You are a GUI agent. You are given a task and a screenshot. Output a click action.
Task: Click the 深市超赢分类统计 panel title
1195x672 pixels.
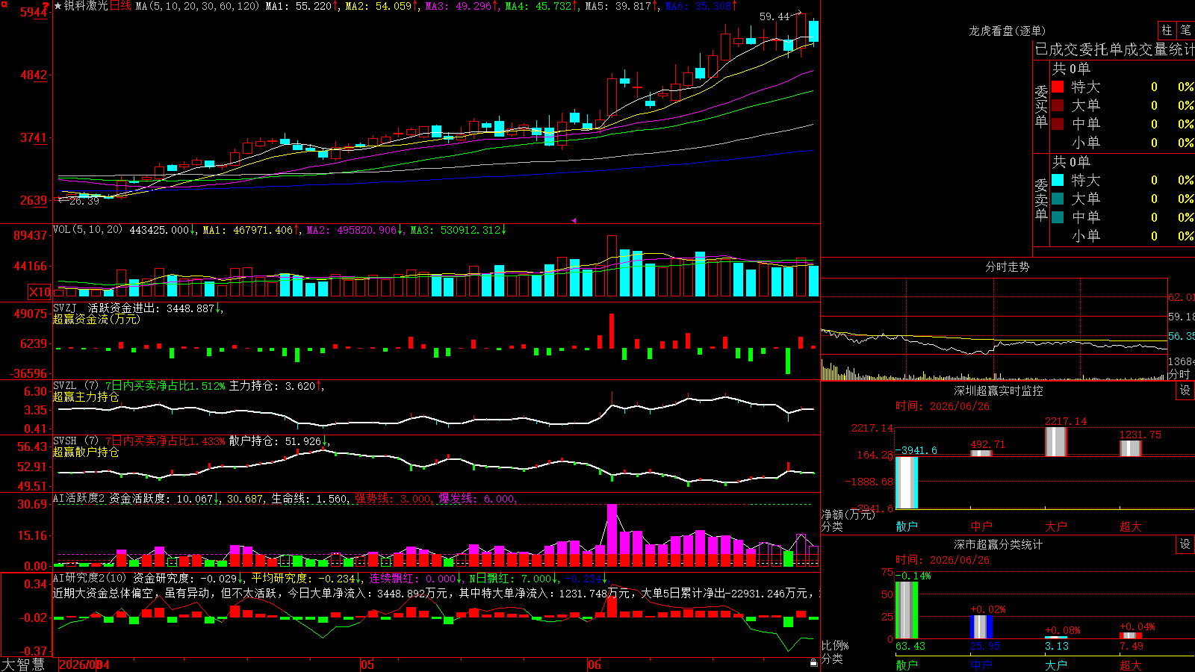point(998,544)
